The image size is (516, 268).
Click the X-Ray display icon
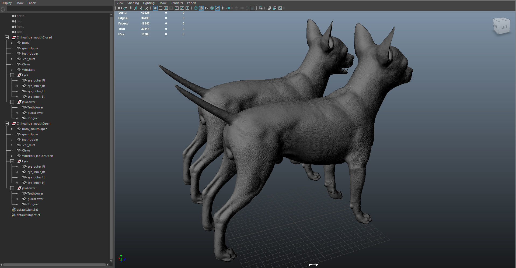point(269,8)
